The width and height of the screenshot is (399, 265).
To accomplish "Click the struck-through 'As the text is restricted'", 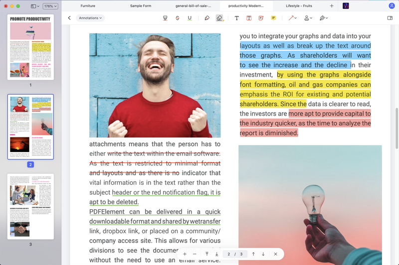I will [126, 163].
